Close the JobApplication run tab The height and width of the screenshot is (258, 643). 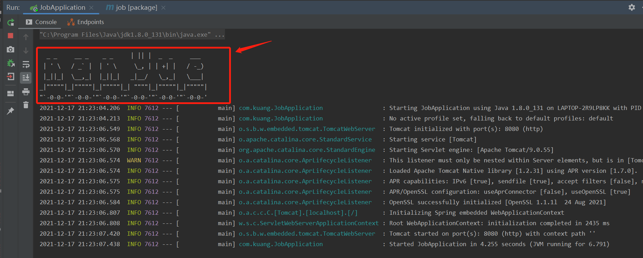92,7
